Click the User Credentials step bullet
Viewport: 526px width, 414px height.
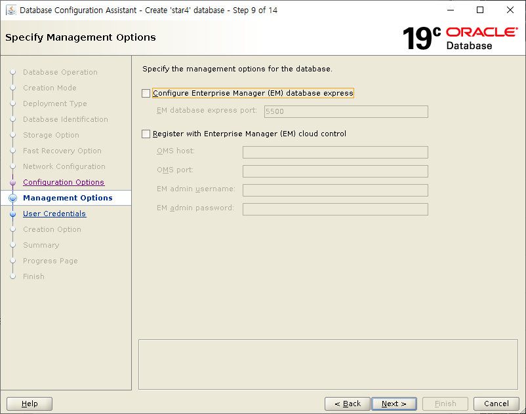pos(12,214)
